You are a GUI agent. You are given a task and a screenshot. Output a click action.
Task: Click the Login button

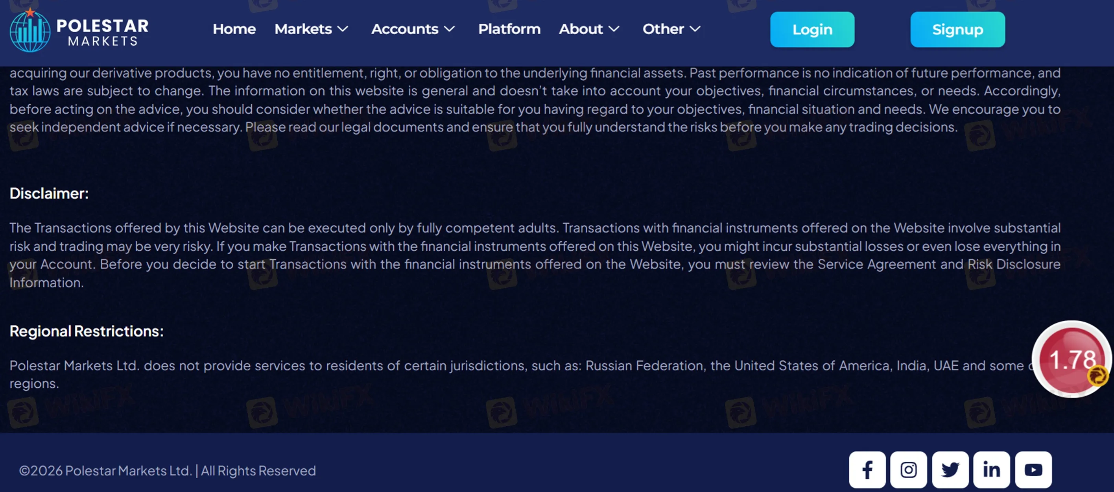(x=812, y=30)
